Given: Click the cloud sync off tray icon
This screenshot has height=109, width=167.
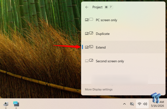Looking at the screenshot, I should tap(132, 104).
